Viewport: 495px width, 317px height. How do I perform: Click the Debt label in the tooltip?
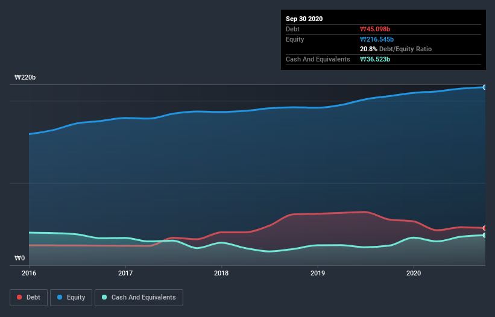coord(292,29)
